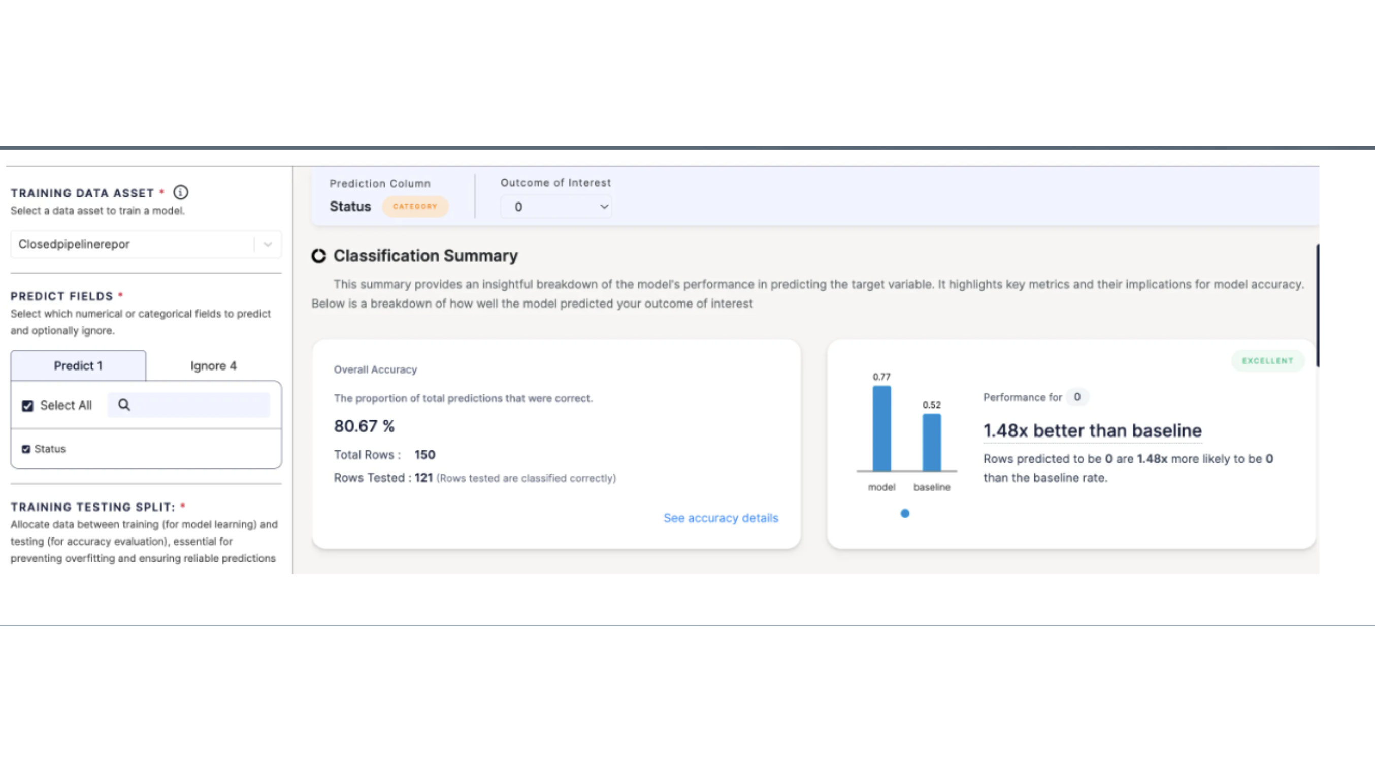
Task: Click the blue carousel pagination dot
Action: (905, 513)
